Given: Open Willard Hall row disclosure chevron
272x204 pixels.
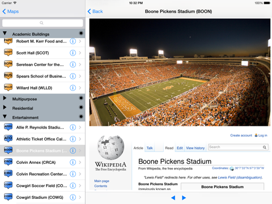Looking at the screenshot, I should [80, 88].
